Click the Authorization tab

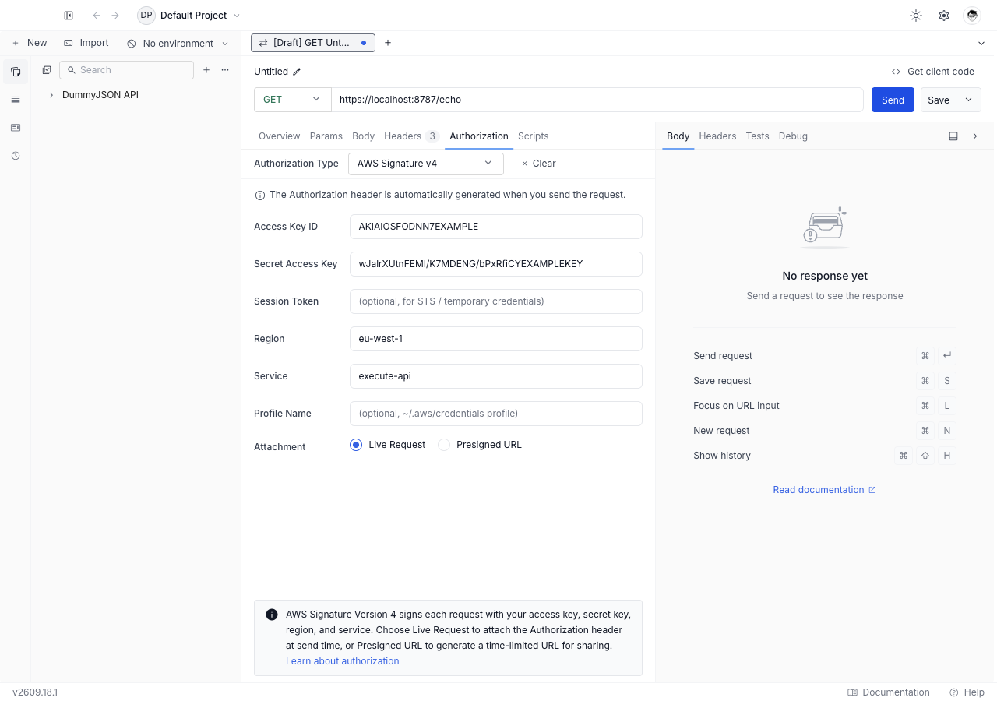[479, 136]
